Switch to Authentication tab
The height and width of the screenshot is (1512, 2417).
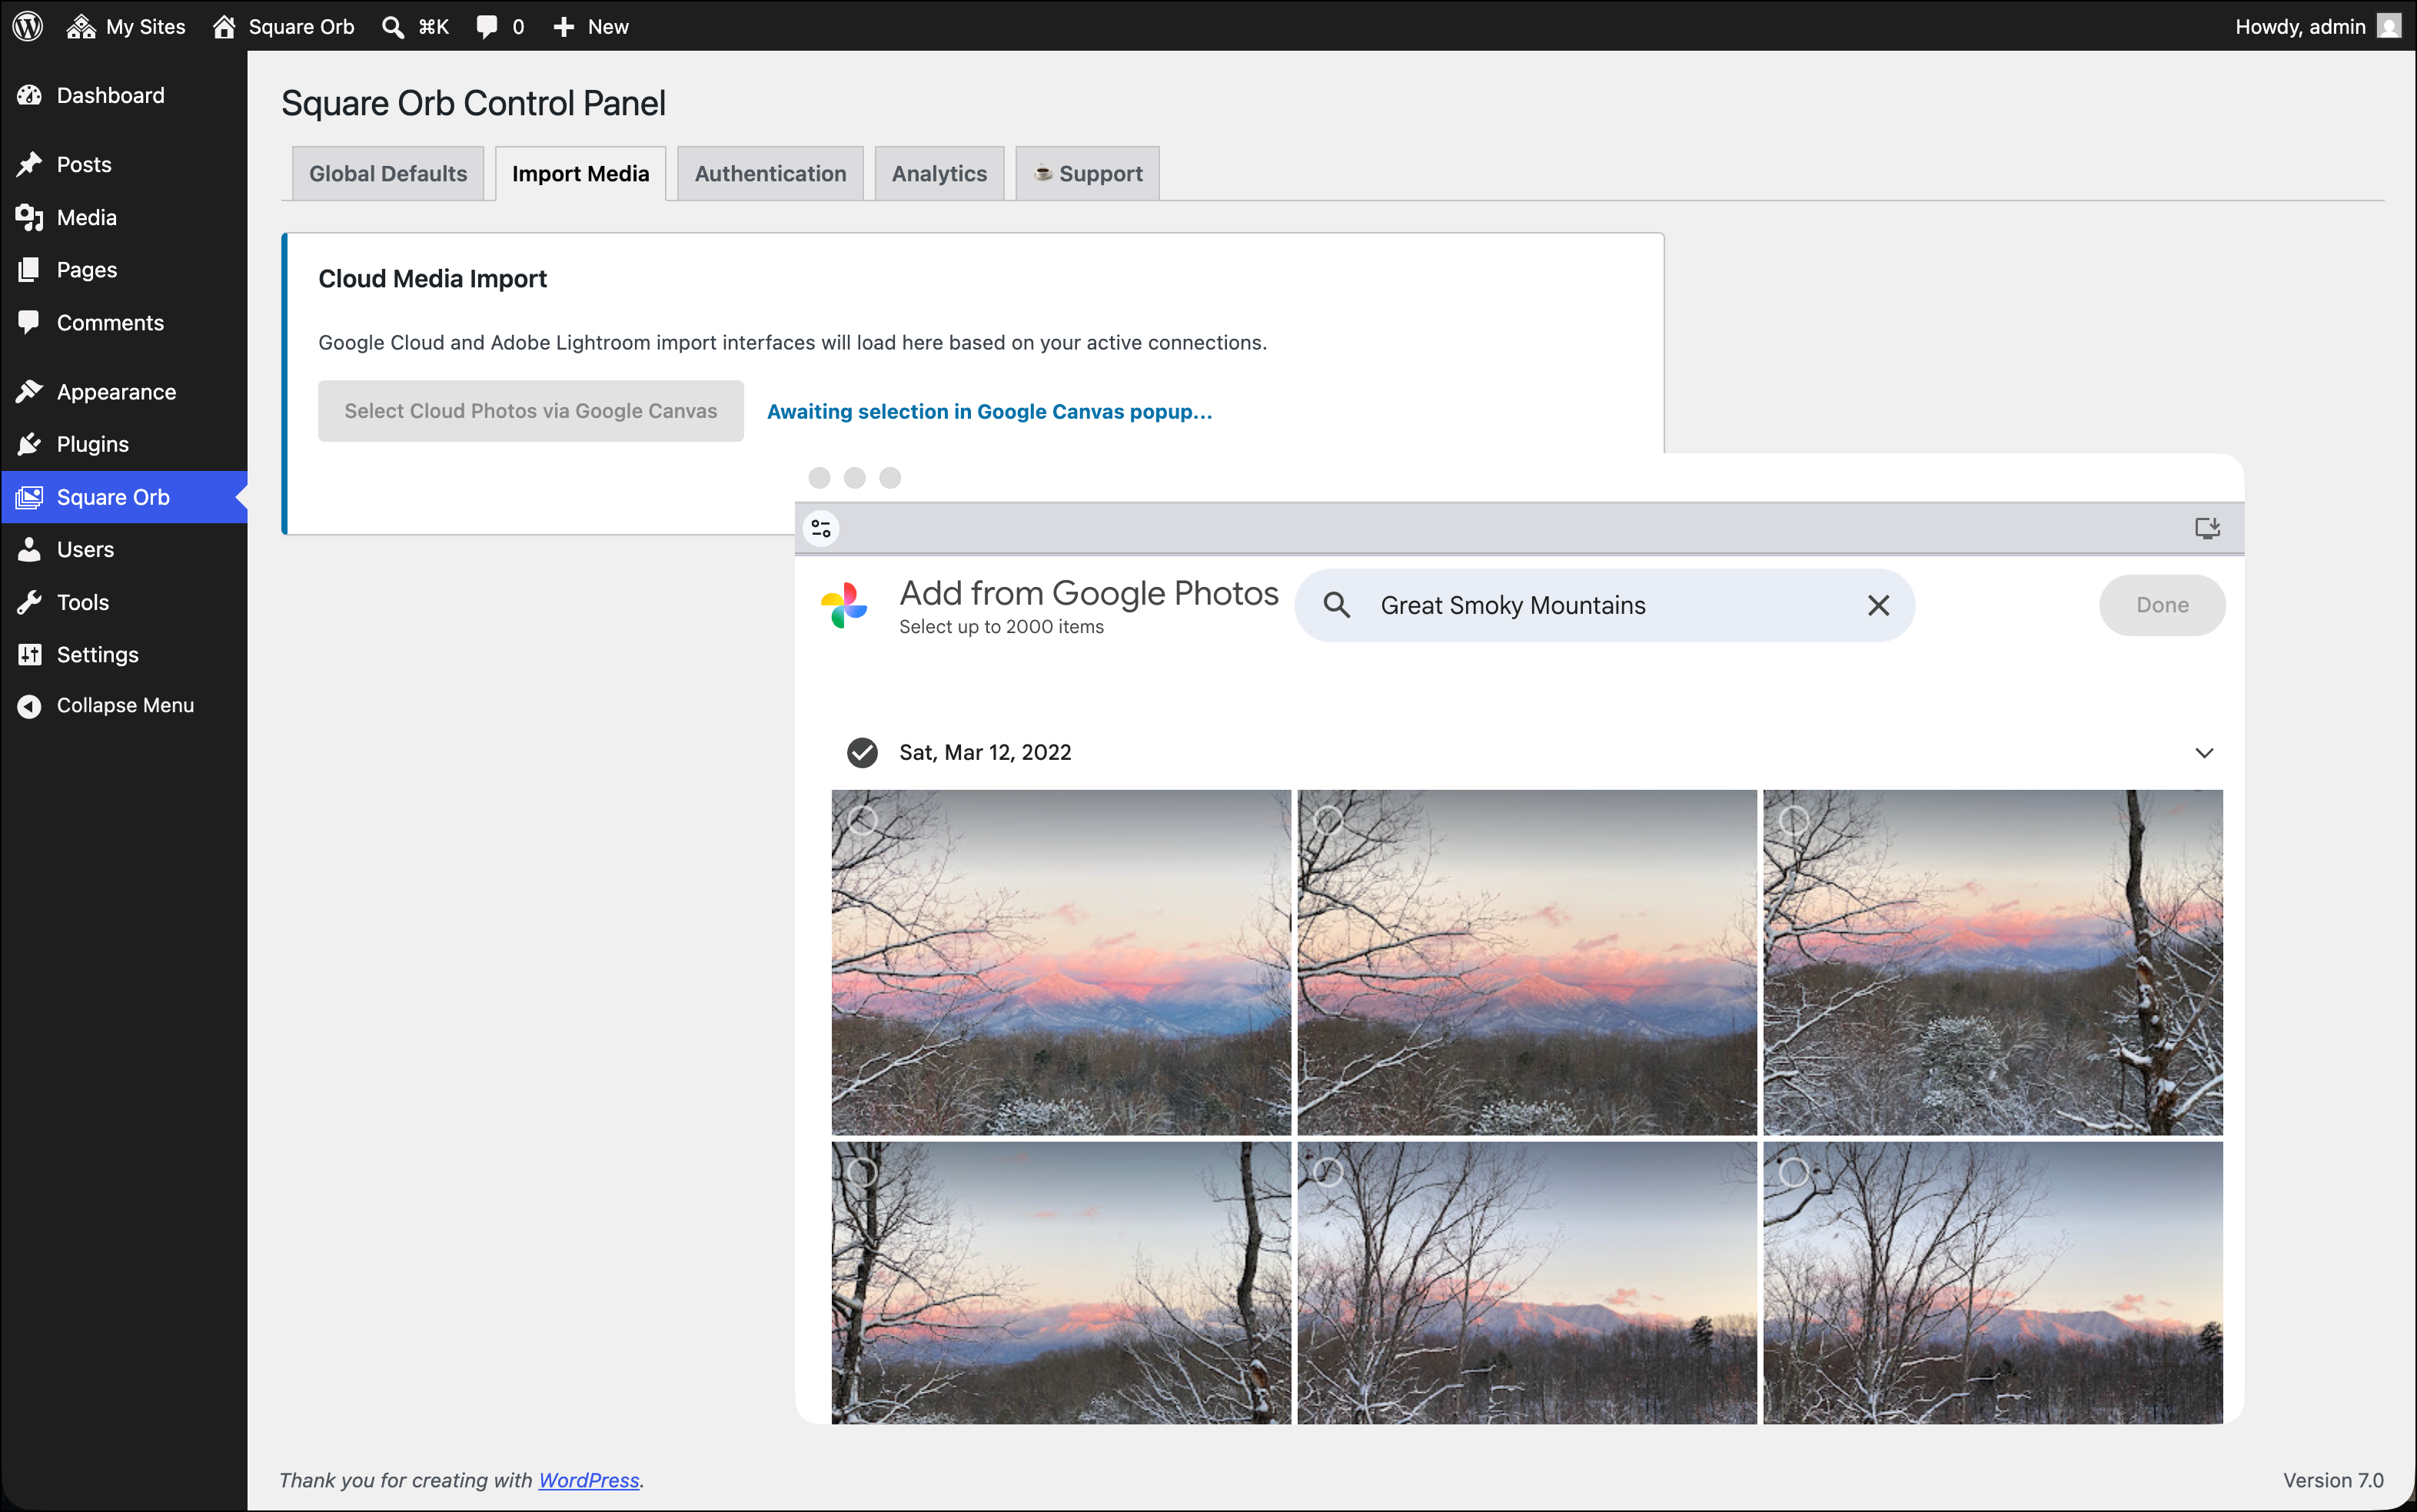(x=770, y=173)
